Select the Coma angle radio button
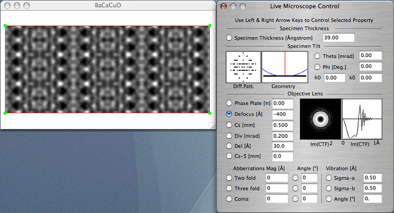Image resolution: width=394 pixels, height=213 pixels. point(295,199)
